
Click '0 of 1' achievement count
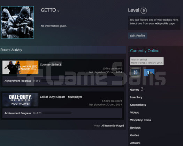(x=36, y=81)
